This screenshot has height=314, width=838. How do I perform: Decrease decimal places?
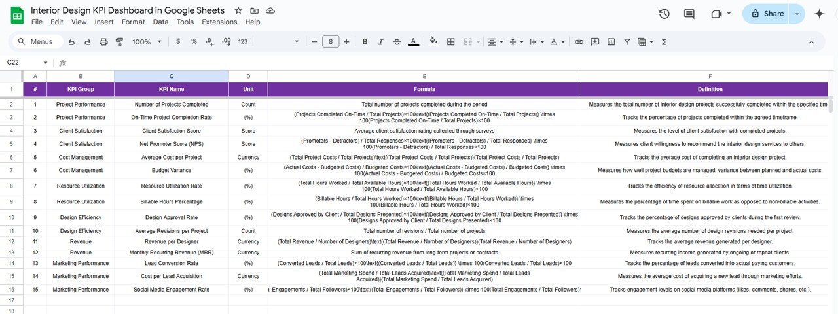(x=209, y=42)
